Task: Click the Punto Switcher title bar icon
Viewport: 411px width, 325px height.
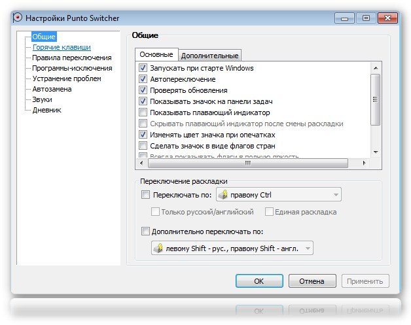Action: 17,16
